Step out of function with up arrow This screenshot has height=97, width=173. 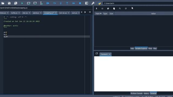coord(67,3)
